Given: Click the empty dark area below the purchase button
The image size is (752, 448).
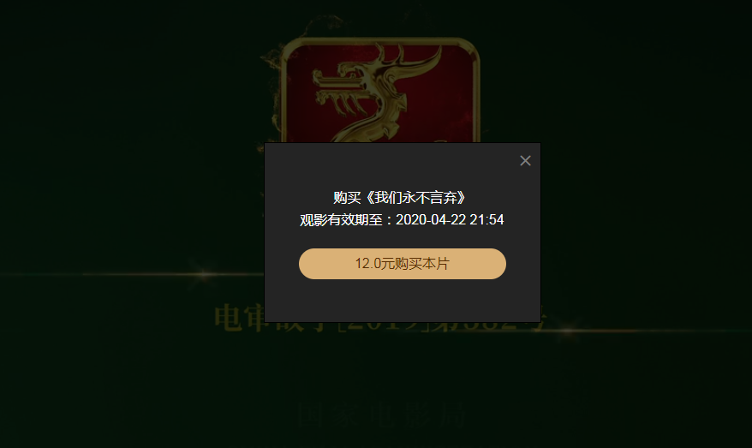Looking at the screenshot, I should pyautogui.click(x=403, y=300).
